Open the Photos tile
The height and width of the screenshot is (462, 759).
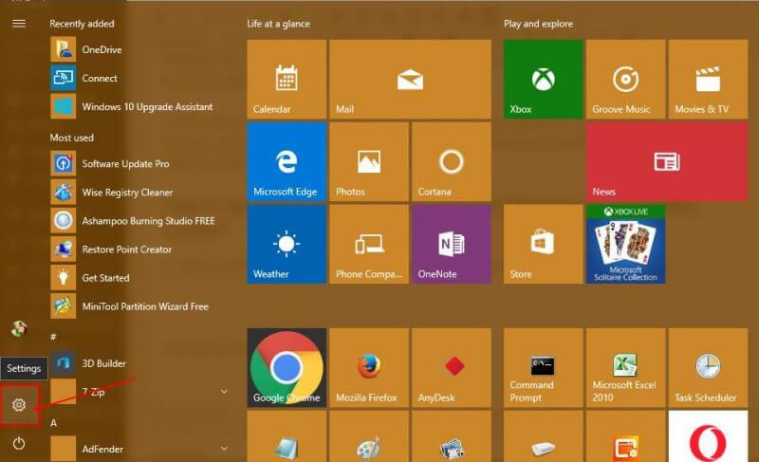click(x=369, y=161)
